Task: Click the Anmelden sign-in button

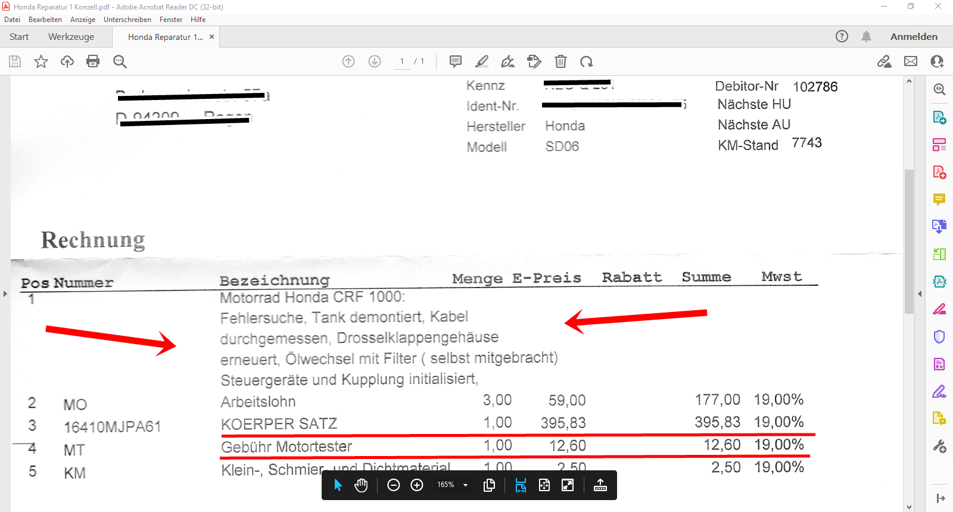Action: (x=914, y=37)
